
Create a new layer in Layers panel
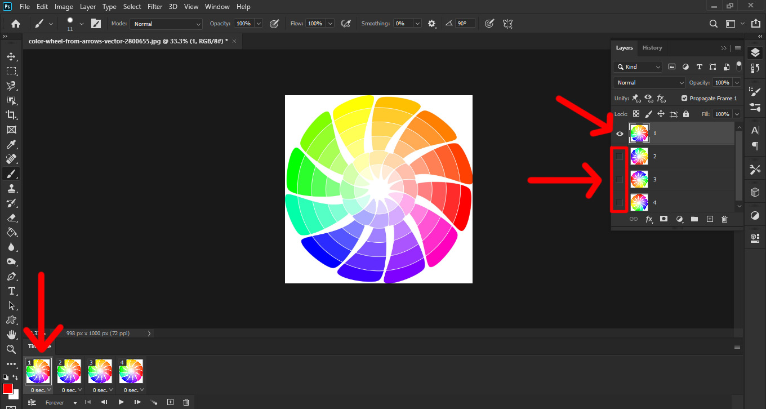click(710, 219)
